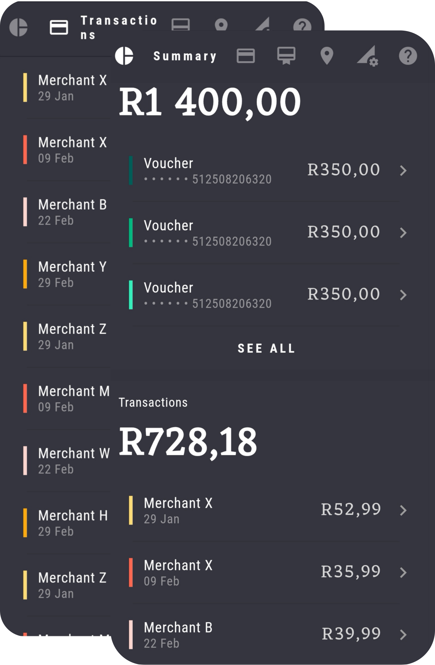Screen dimensions: 435x665
Task: Open the pie chart Summary icon in front panel
Action: (124, 56)
